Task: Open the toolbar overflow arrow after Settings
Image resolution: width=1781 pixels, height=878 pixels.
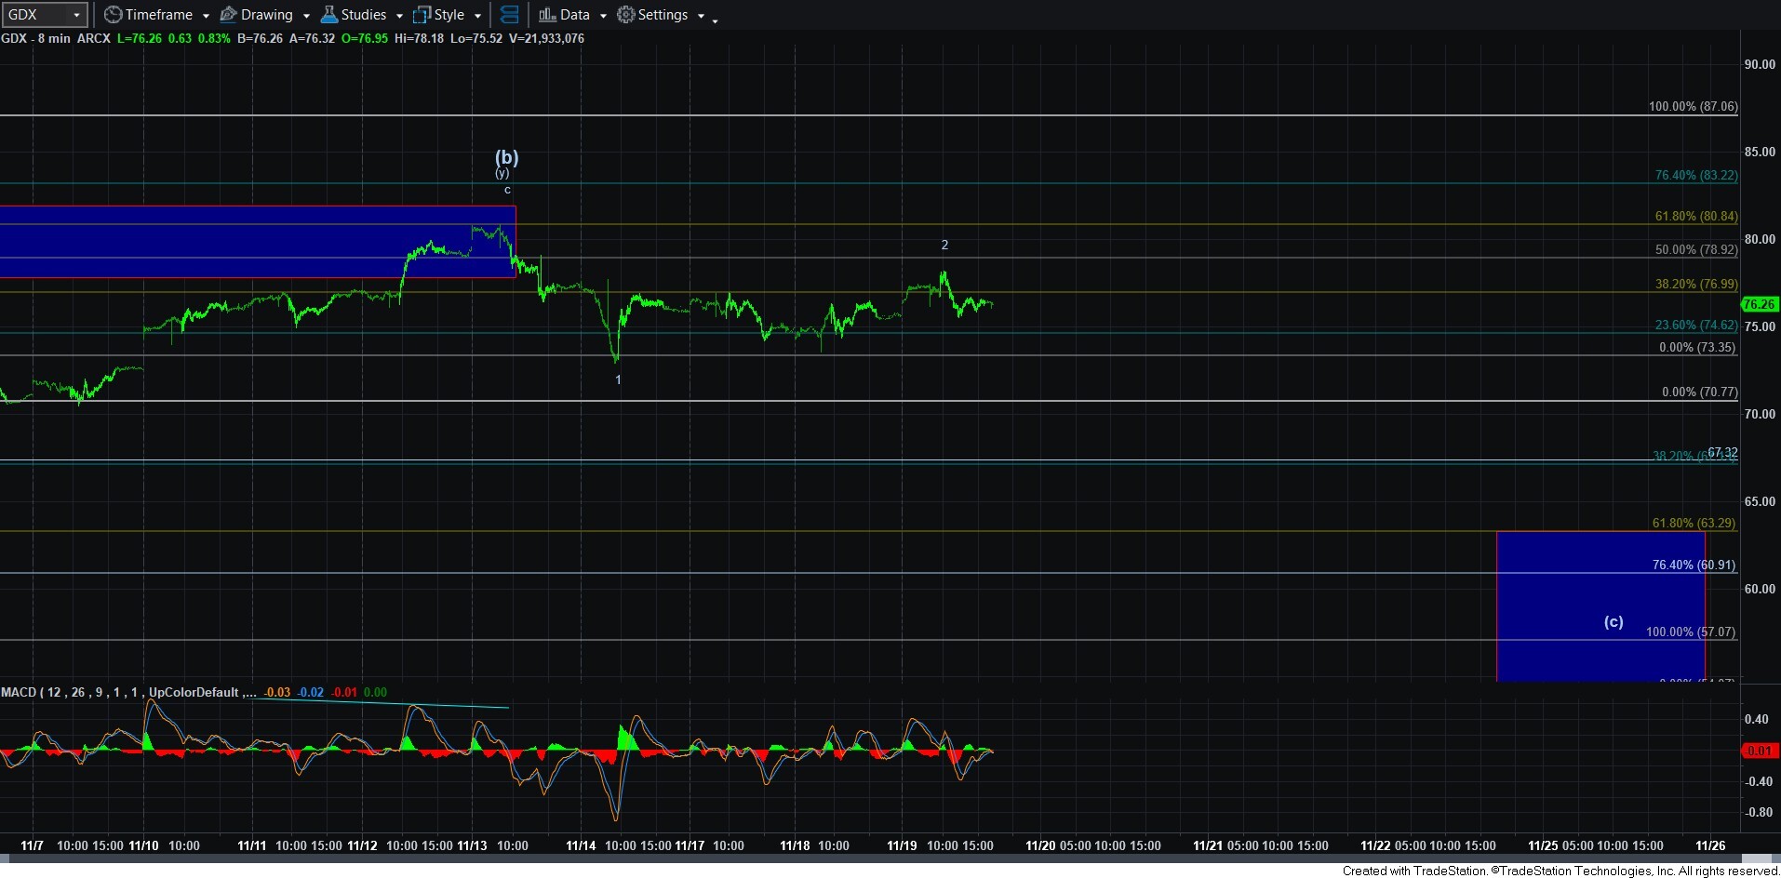Action: (x=715, y=20)
